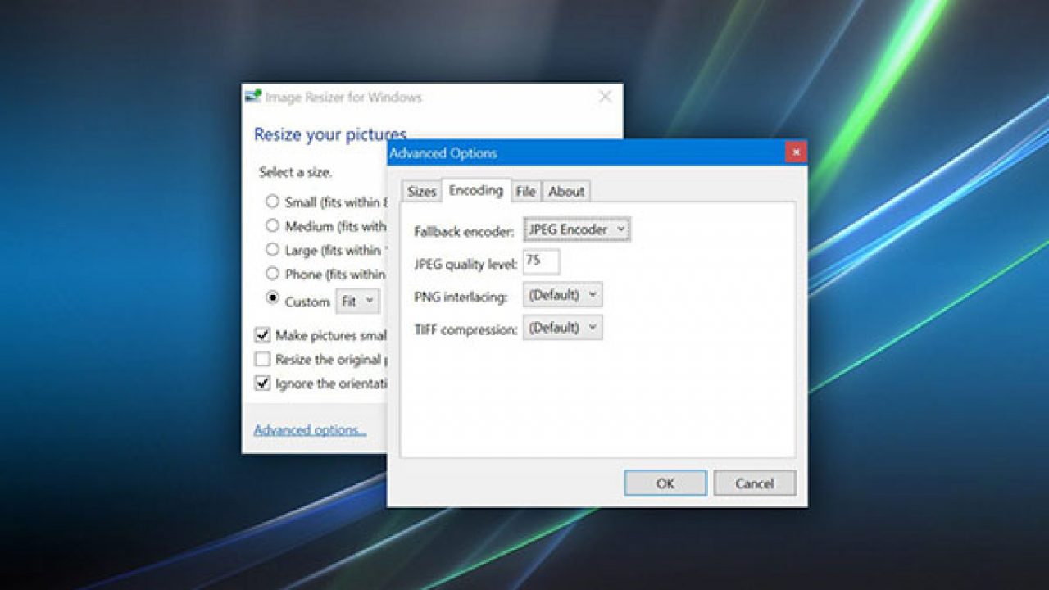
Task: Select the Phone size option
Action: point(273,275)
